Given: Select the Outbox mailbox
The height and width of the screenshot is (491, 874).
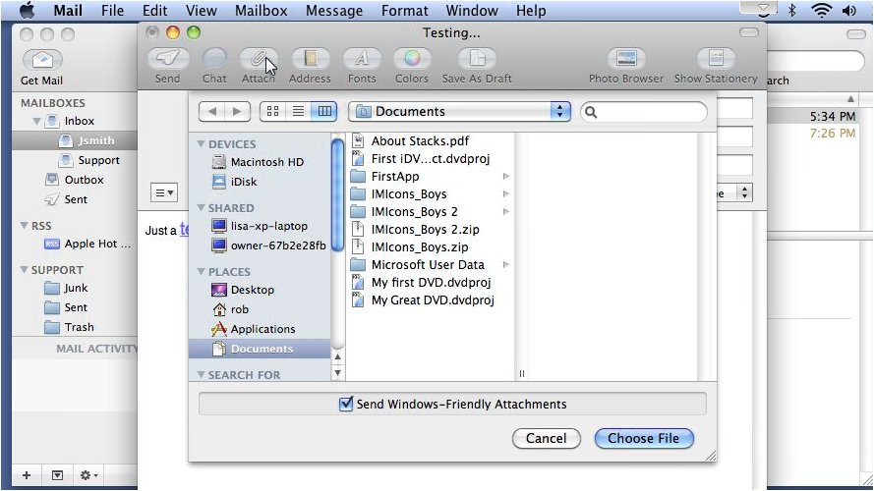Looking at the screenshot, I should point(75,180).
